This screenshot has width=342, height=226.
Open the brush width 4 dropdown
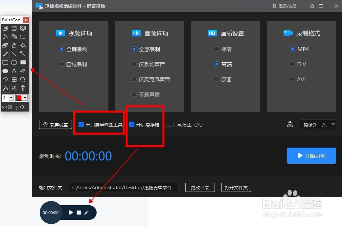[x=11, y=98]
